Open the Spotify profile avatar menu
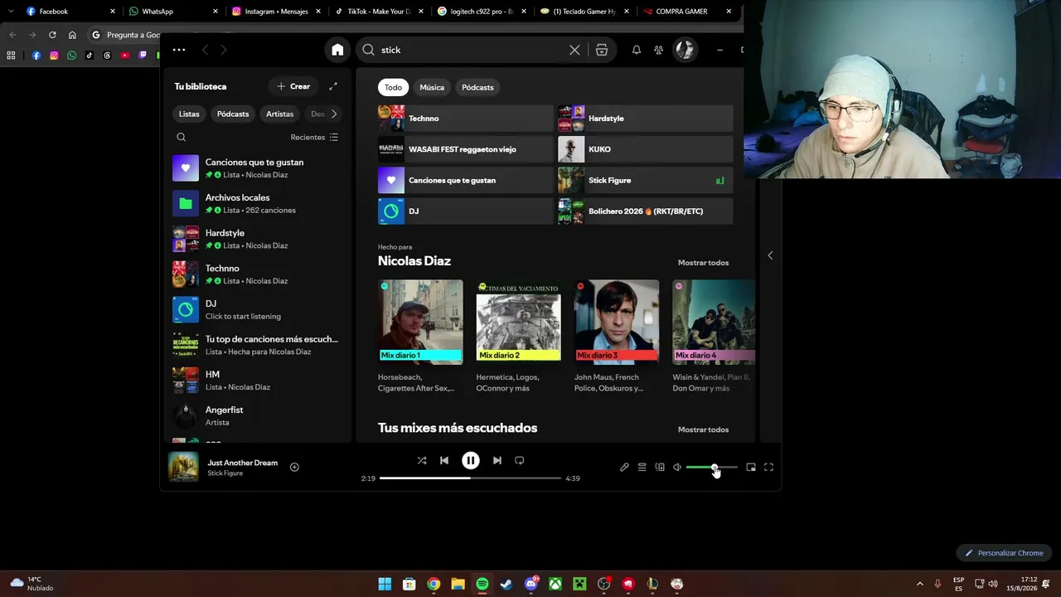The height and width of the screenshot is (597, 1061). pyautogui.click(x=684, y=50)
